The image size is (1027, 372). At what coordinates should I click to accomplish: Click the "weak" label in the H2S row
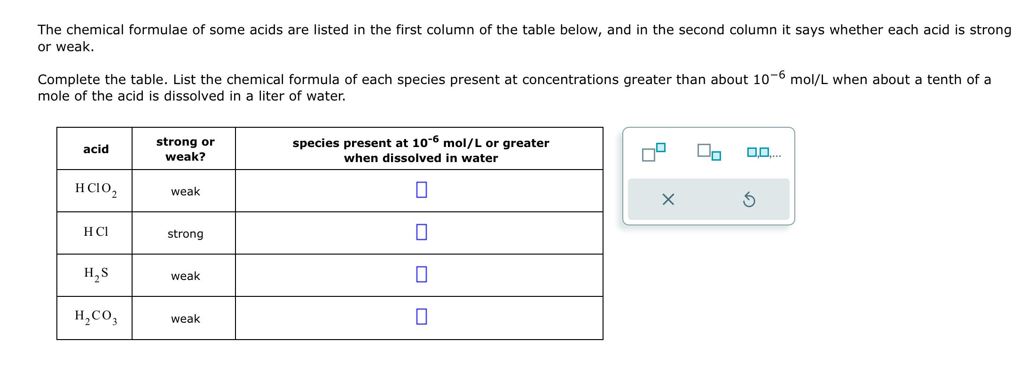tap(185, 276)
